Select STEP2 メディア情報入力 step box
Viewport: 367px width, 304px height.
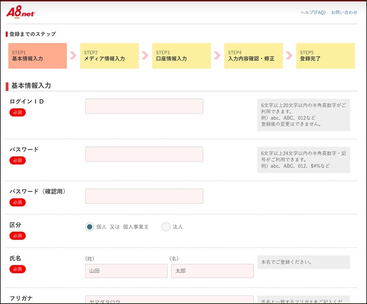[109, 56]
